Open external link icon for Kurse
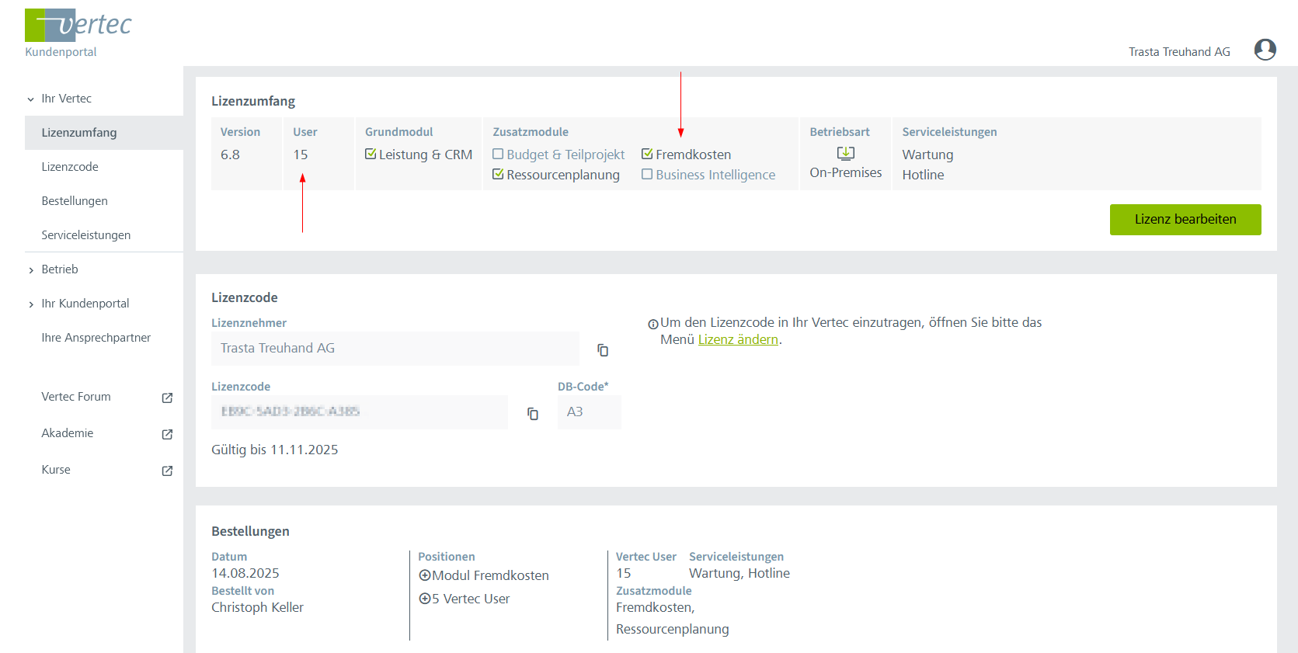Screen dimensions: 1298x653 tap(167, 471)
